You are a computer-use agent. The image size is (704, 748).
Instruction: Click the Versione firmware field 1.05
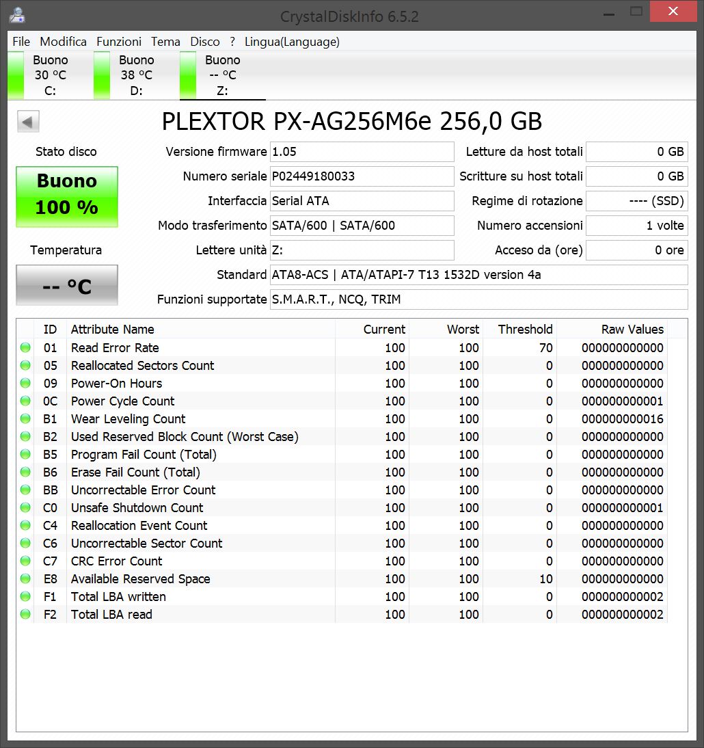coord(362,152)
